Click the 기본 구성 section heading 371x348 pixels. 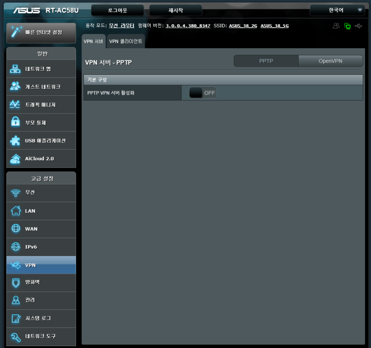tap(97, 79)
